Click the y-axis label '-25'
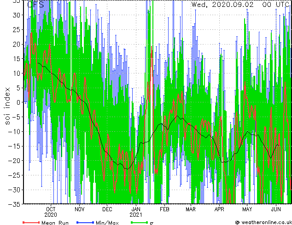 14,175
